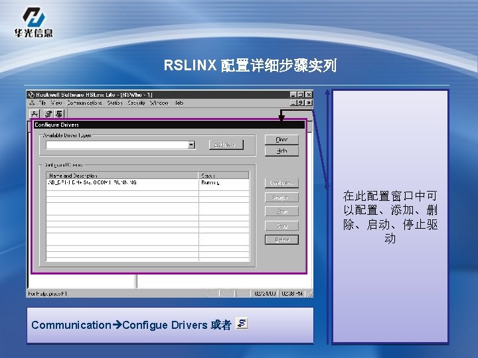The height and width of the screenshot is (358, 478).
Task: Open the Station menu
Action: (x=115, y=103)
